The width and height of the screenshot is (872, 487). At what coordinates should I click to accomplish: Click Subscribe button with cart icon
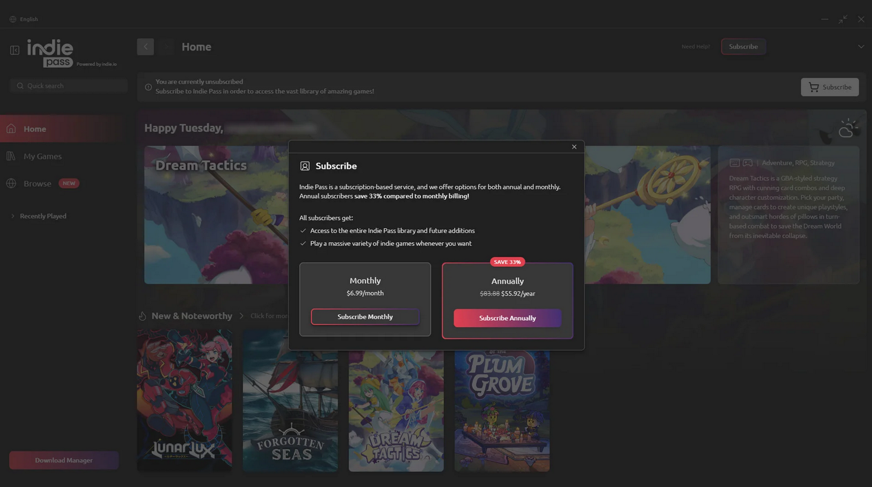tap(830, 87)
